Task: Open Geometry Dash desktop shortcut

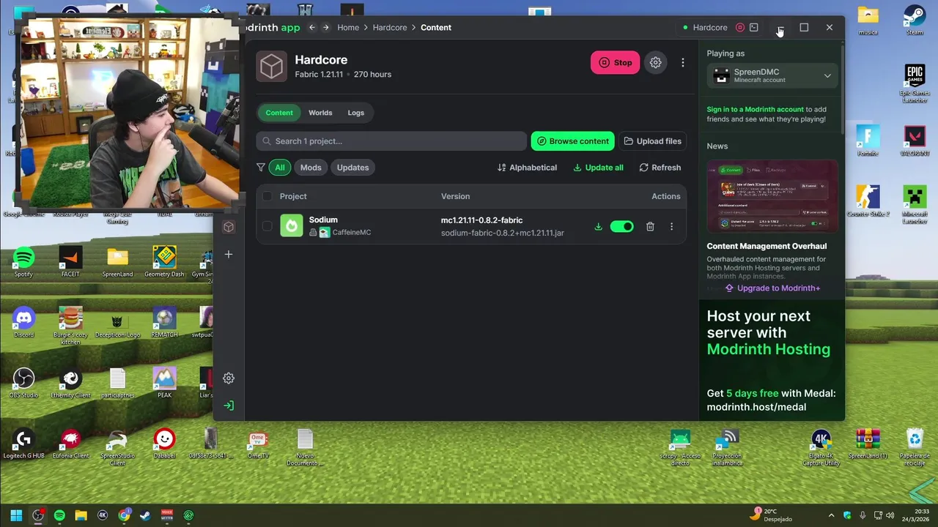Action: (x=164, y=262)
